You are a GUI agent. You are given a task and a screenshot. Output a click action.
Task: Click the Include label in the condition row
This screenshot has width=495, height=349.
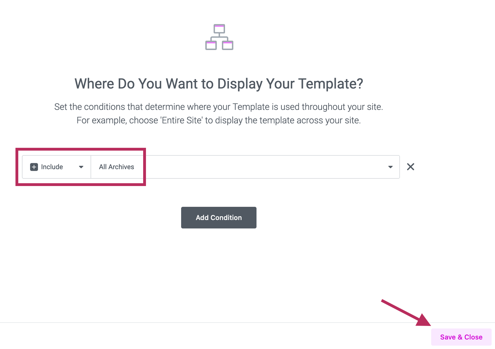52,167
